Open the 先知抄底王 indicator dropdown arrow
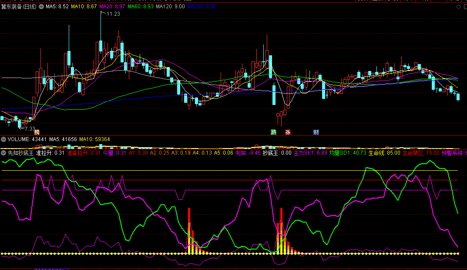The height and width of the screenshot is (270, 467). pos(3,153)
